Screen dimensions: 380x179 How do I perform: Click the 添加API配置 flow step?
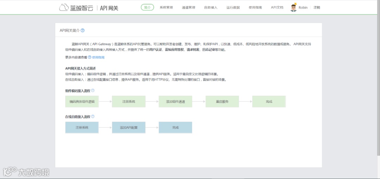(129, 127)
